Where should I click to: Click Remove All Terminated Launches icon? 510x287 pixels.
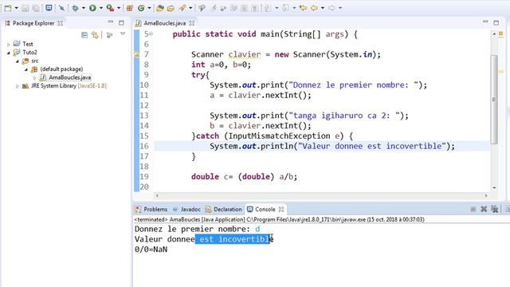pyautogui.click(x=495, y=209)
